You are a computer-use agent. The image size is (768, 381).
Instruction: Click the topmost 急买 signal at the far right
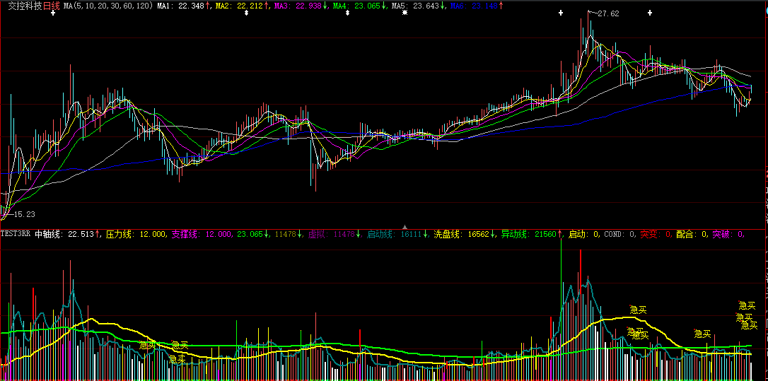pyautogui.click(x=747, y=305)
